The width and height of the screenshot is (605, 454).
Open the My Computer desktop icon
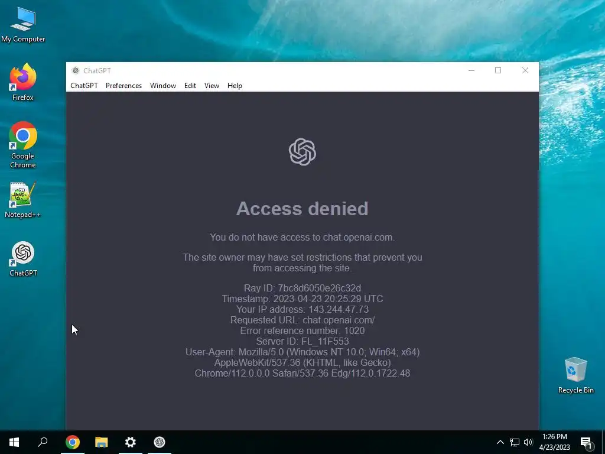coord(23,25)
